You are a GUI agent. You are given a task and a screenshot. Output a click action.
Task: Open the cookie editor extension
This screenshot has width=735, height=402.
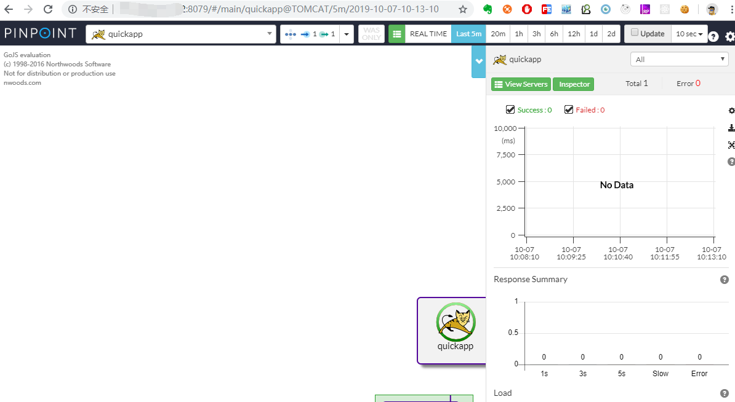(x=685, y=9)
